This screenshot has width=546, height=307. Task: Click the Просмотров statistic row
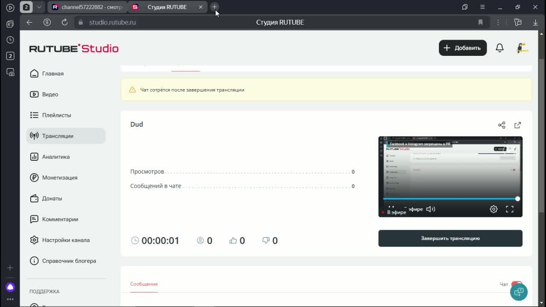pos(242,171)
